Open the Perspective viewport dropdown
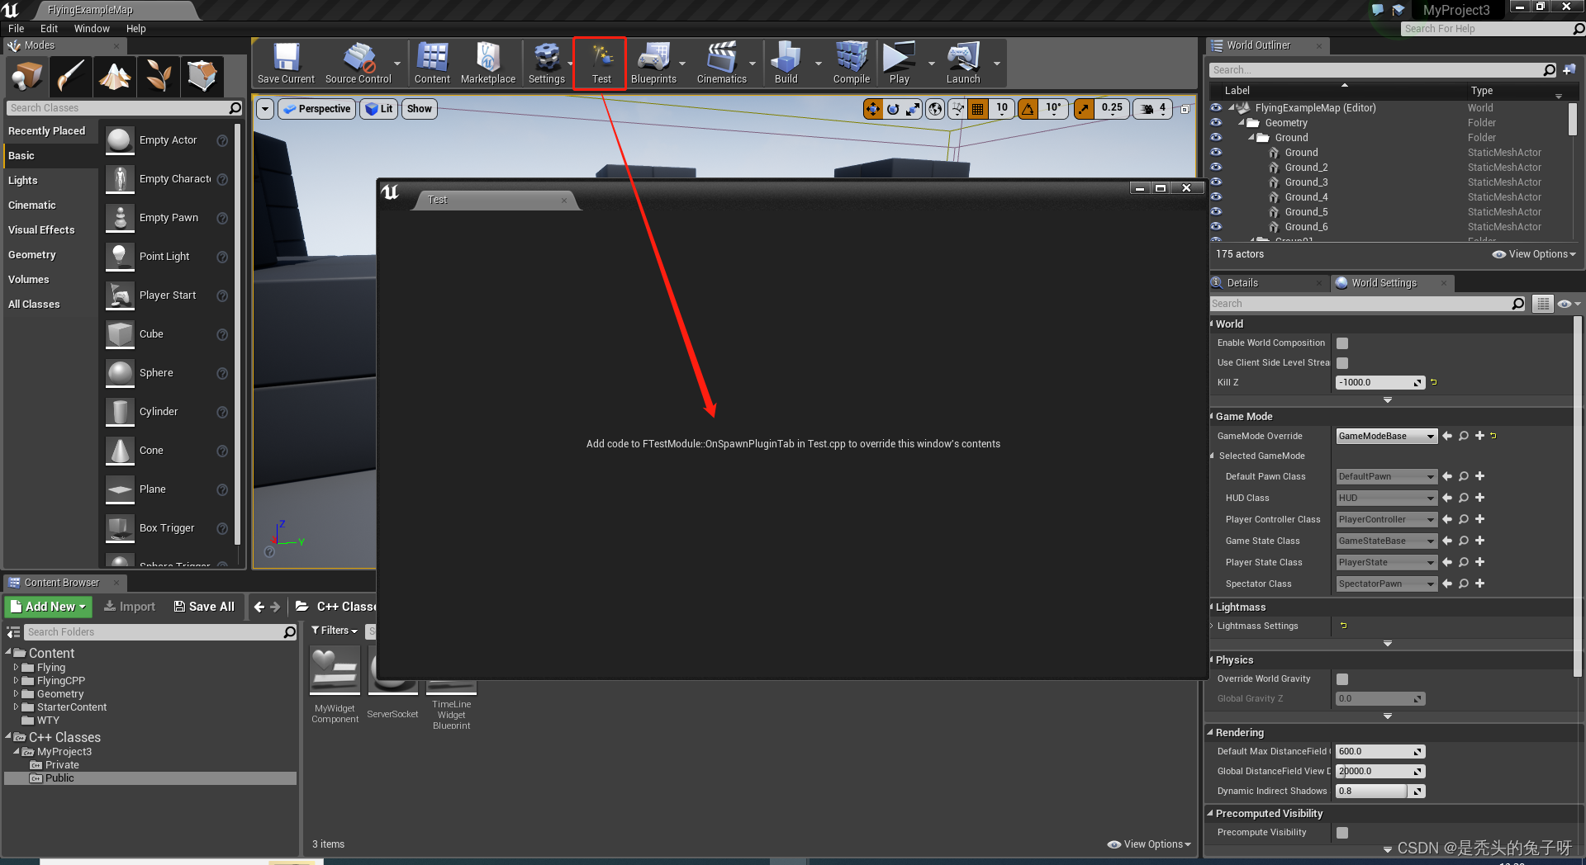The width and height of the screenshot is (1586, 865). 316,108
